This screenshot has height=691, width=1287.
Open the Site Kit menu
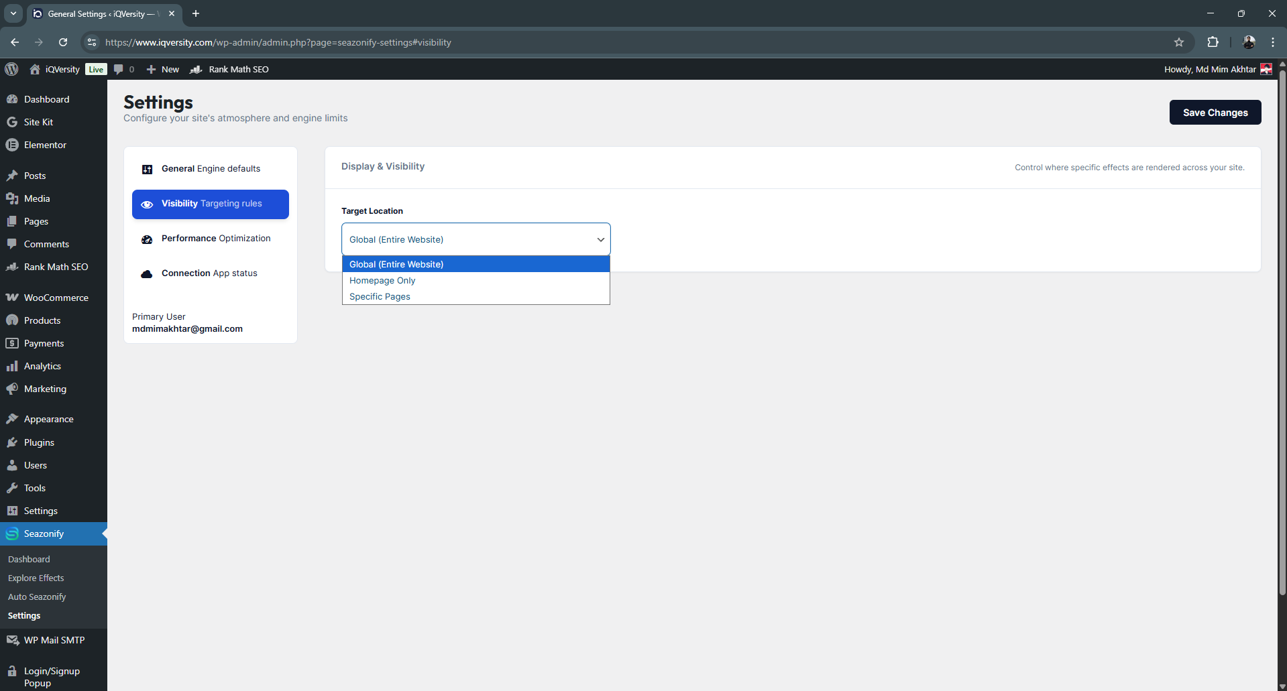pos(38,122)
